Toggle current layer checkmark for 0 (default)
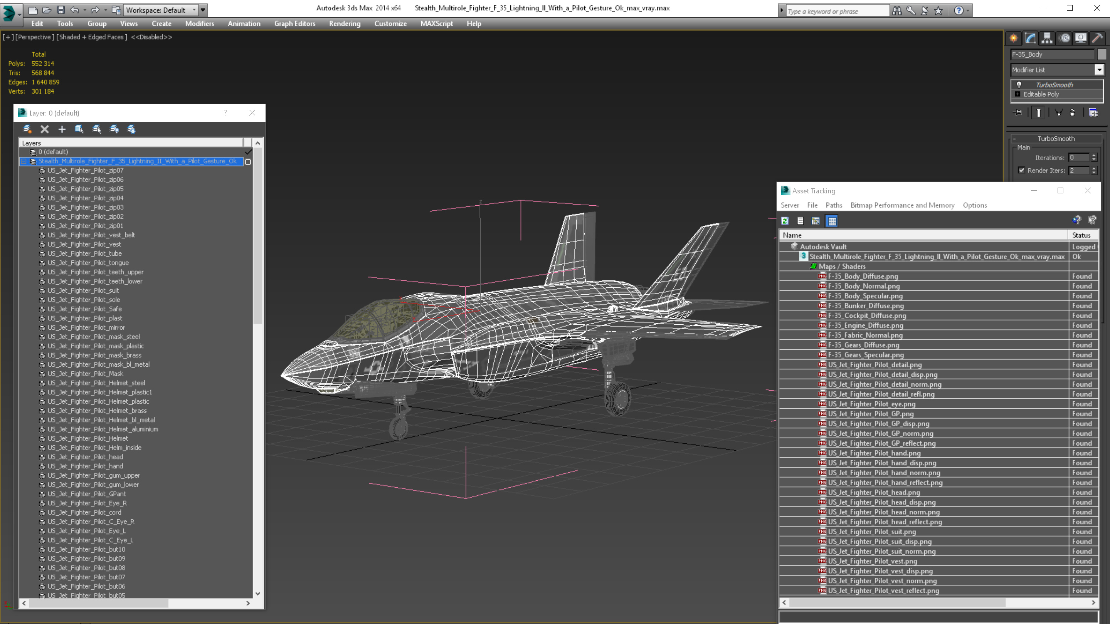Viewport: 1110px width, 624px height. pos(248,152)
